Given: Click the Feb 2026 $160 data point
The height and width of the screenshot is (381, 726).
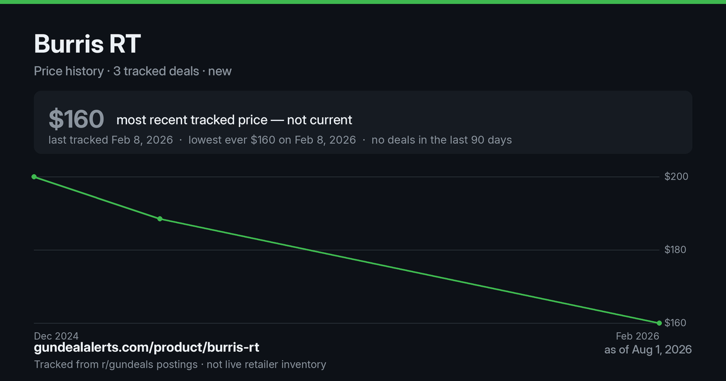Looking at the screenshot, I should (x=659, y=323).
